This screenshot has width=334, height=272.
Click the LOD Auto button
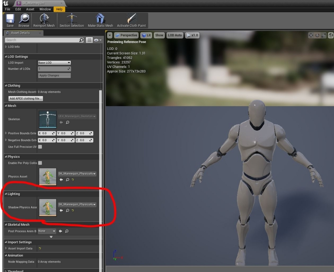click(175, 35)
